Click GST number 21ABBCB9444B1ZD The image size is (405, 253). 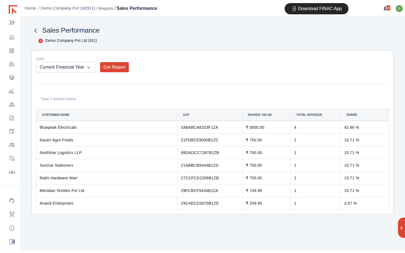(200, 165)
